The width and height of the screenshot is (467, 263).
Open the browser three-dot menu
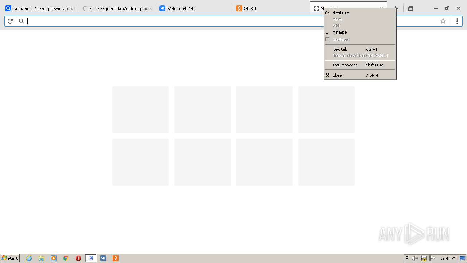[x=457, y=21]
